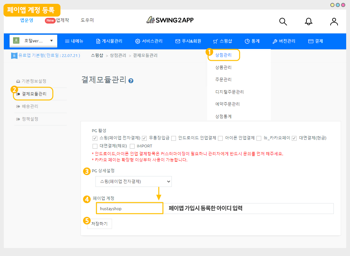Open notifications bell icon
This screenshot has width=350, height=256.
[x=308, y=21]
